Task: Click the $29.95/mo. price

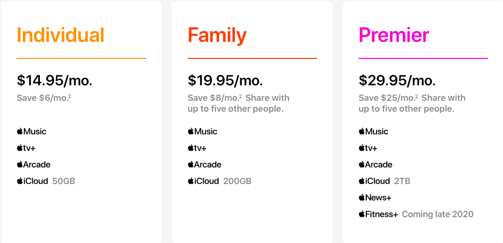Action: pyautogui.click(x=397, y=81)
